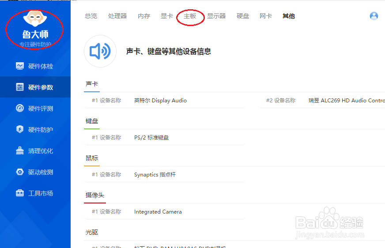Image resolution: width=385 pixels, height=248 pixels.
Task: Switch to the 处理器 tab
Action: pyautogui.click(x=117, y=16)
